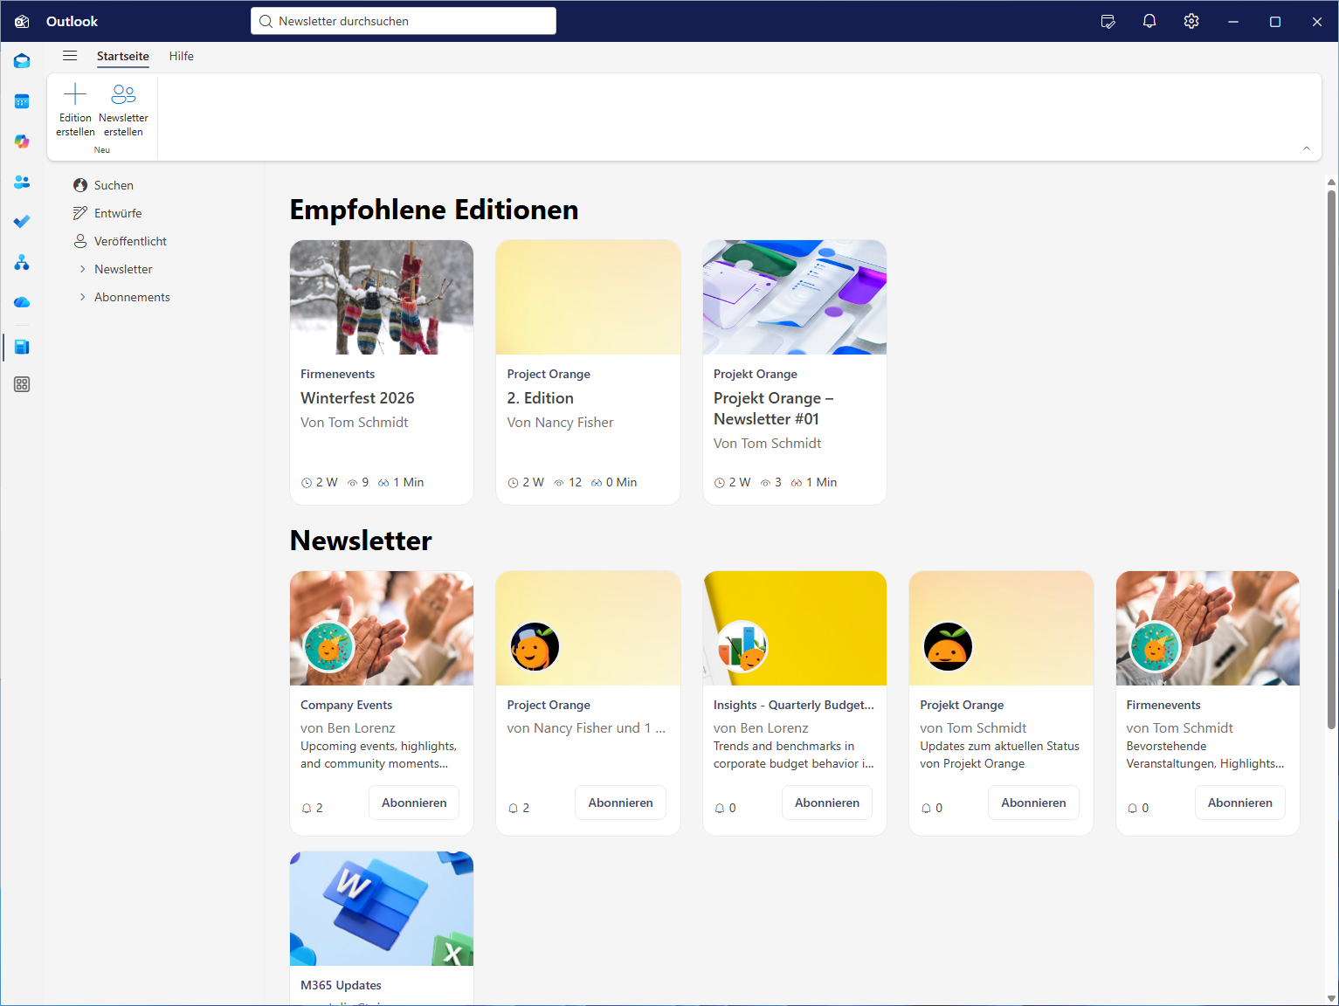Subscribe to Company Events with Abonnieren
Screen dimensions: 1339x1006
pyautogui.click(x=414, y=803)
